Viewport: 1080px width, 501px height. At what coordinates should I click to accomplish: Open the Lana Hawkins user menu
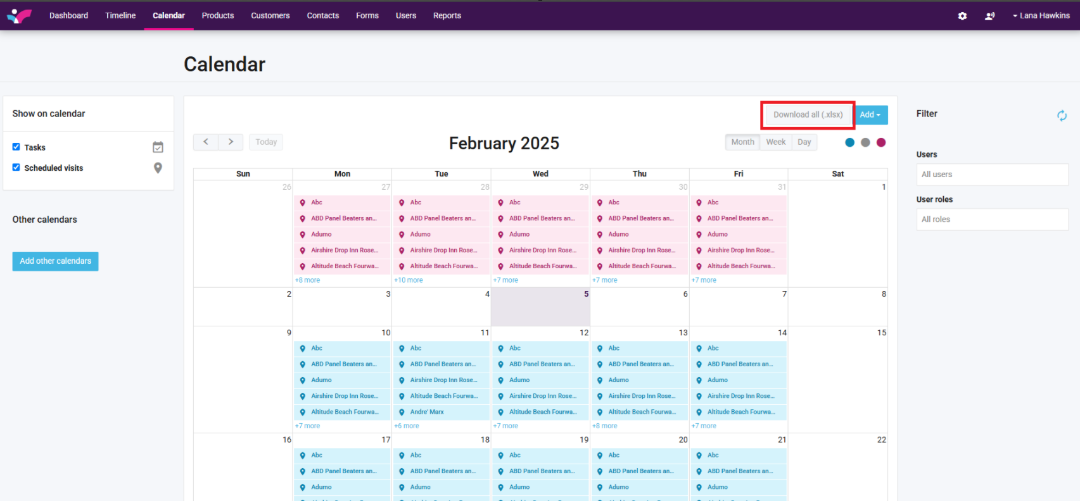(x=1041, y=16)
